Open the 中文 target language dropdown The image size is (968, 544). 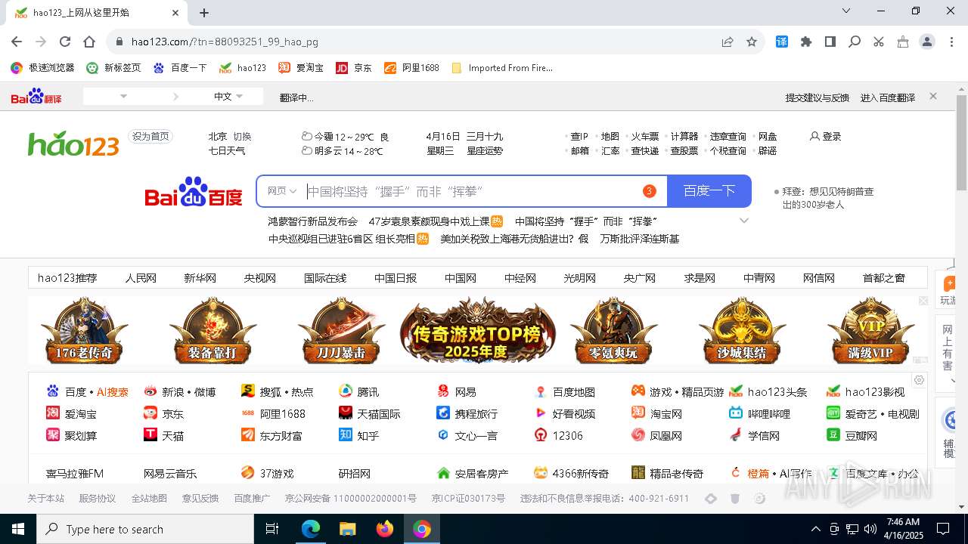point(228,96)
